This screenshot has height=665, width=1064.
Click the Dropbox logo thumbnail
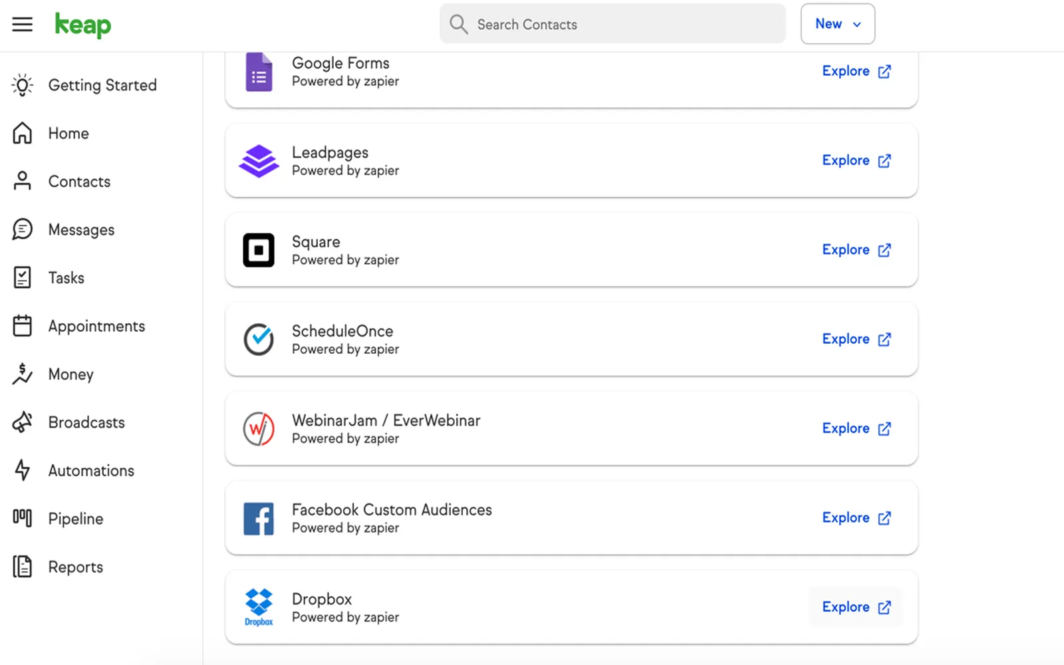[x=259, y=607]
